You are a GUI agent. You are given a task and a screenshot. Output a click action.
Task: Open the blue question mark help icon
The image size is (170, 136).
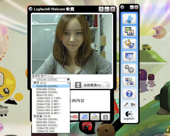tap(129, 94)
